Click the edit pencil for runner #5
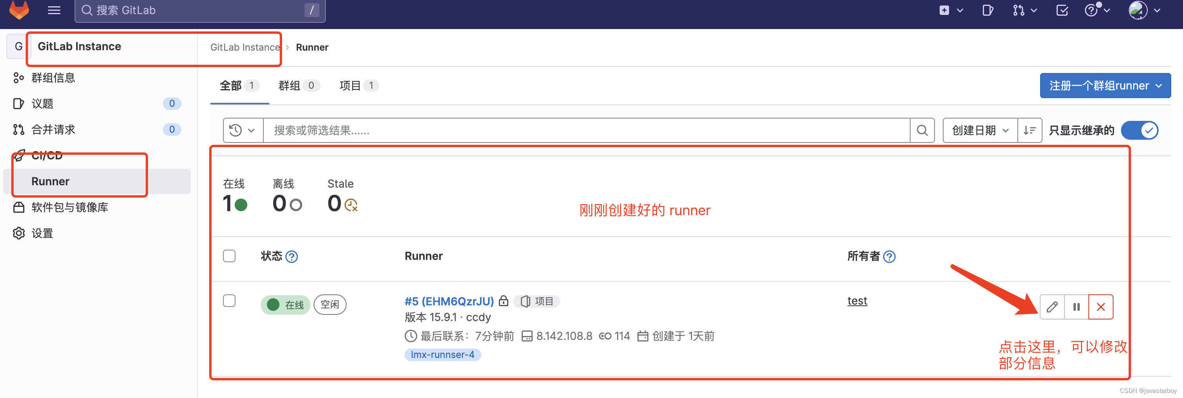The height and width of the screenshot is (398, 1183). pyautogui.click(x=1052, y=307)
